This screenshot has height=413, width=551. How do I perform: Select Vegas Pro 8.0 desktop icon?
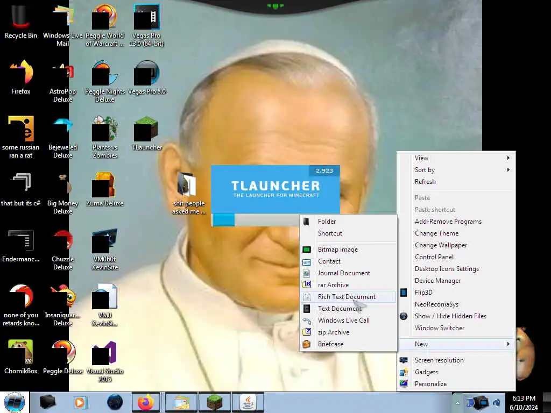(x=146, y=77)
